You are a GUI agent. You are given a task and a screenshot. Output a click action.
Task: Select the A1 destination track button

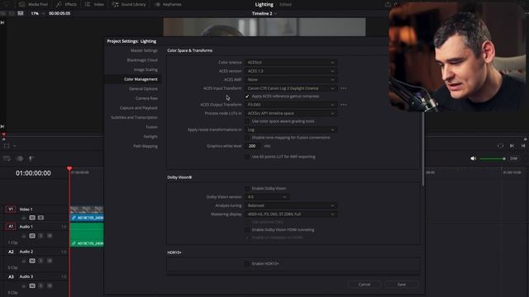coord(11,226)
